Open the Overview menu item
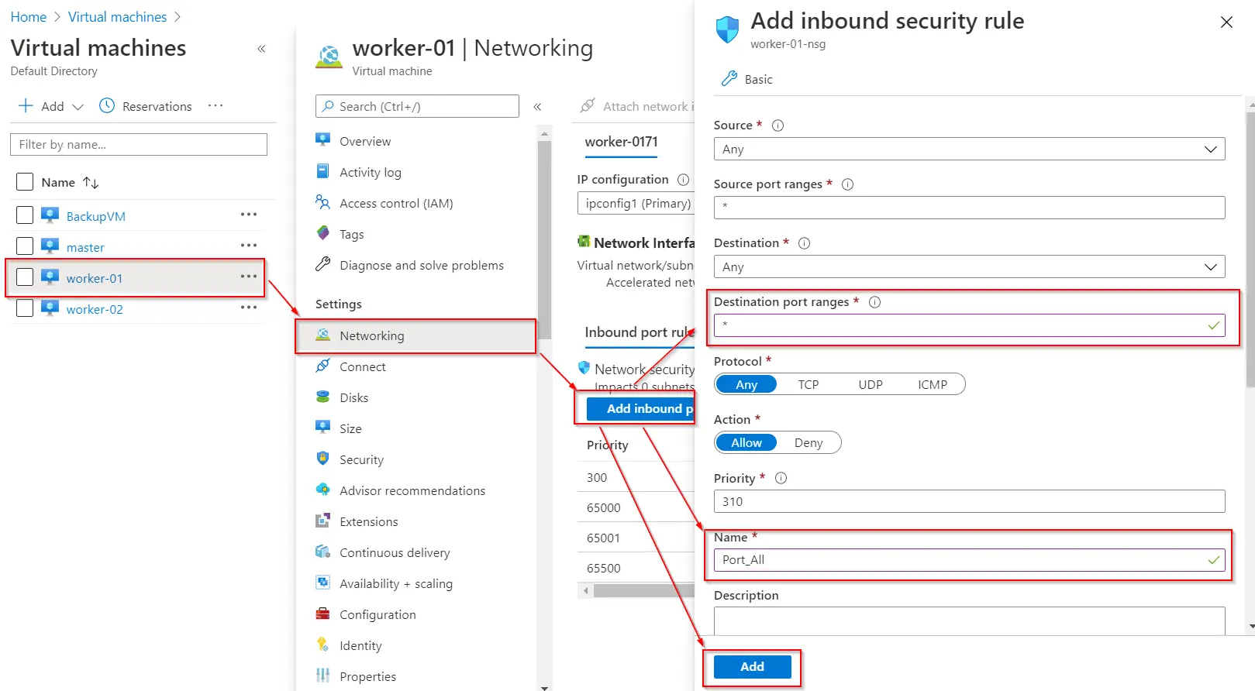 click(x=365, y=142)
